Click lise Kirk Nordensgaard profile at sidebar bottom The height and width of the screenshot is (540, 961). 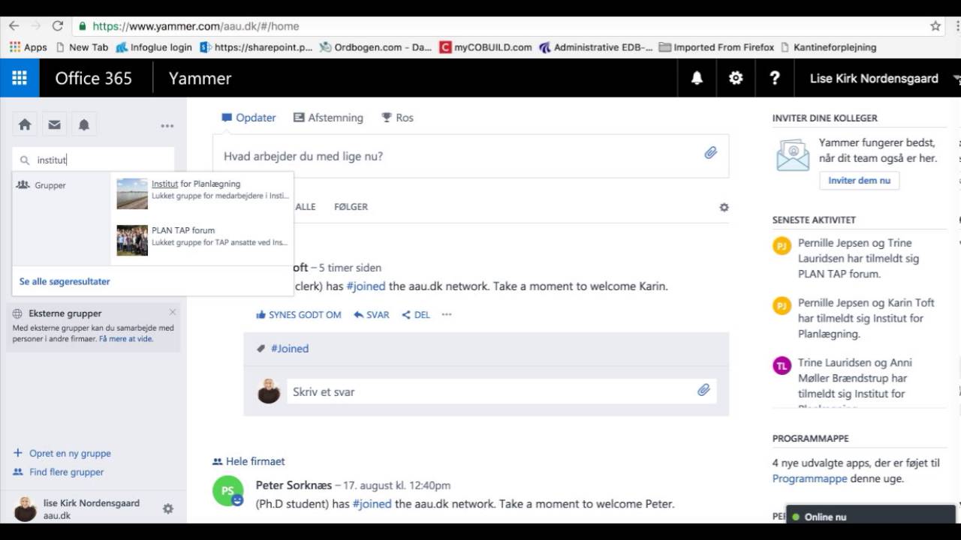point(77,508)
